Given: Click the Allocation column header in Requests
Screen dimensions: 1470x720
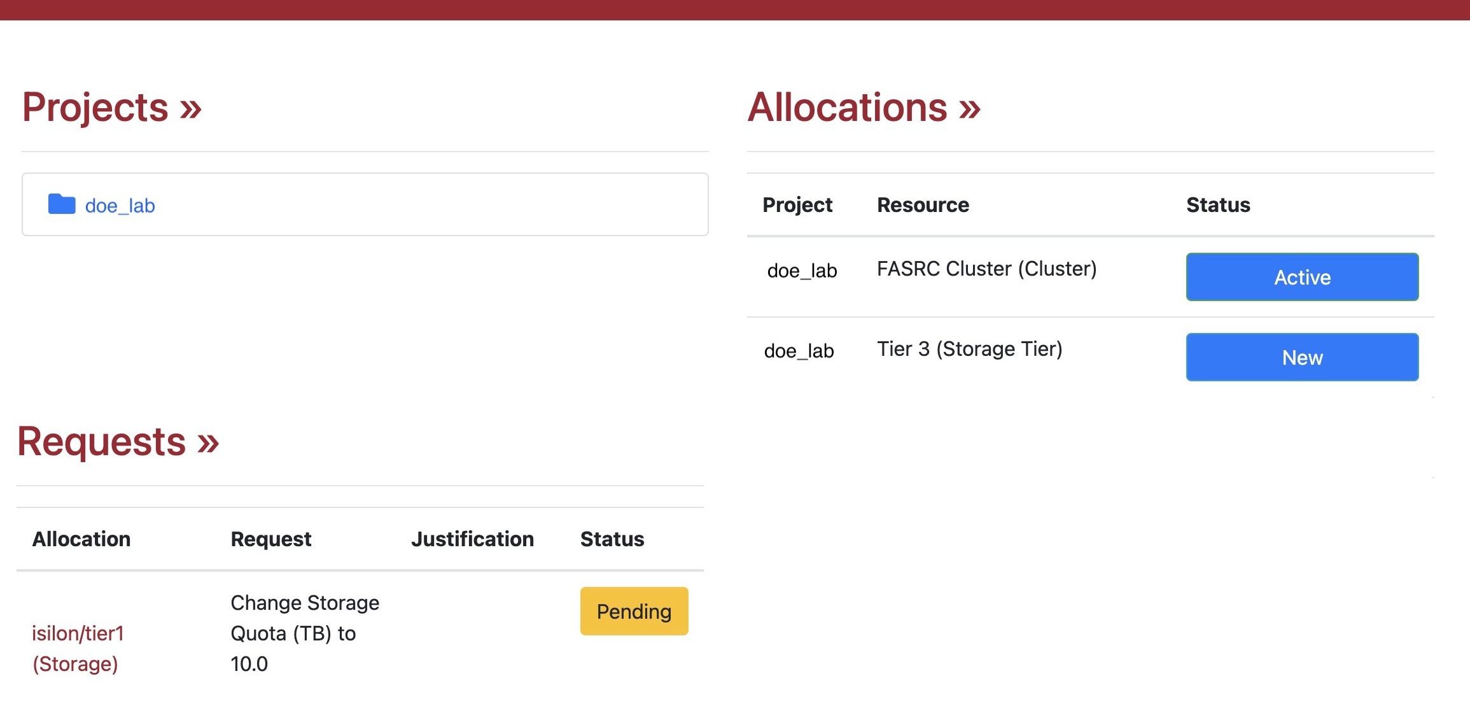Looking at the screenshot, I should coord(81,539).
